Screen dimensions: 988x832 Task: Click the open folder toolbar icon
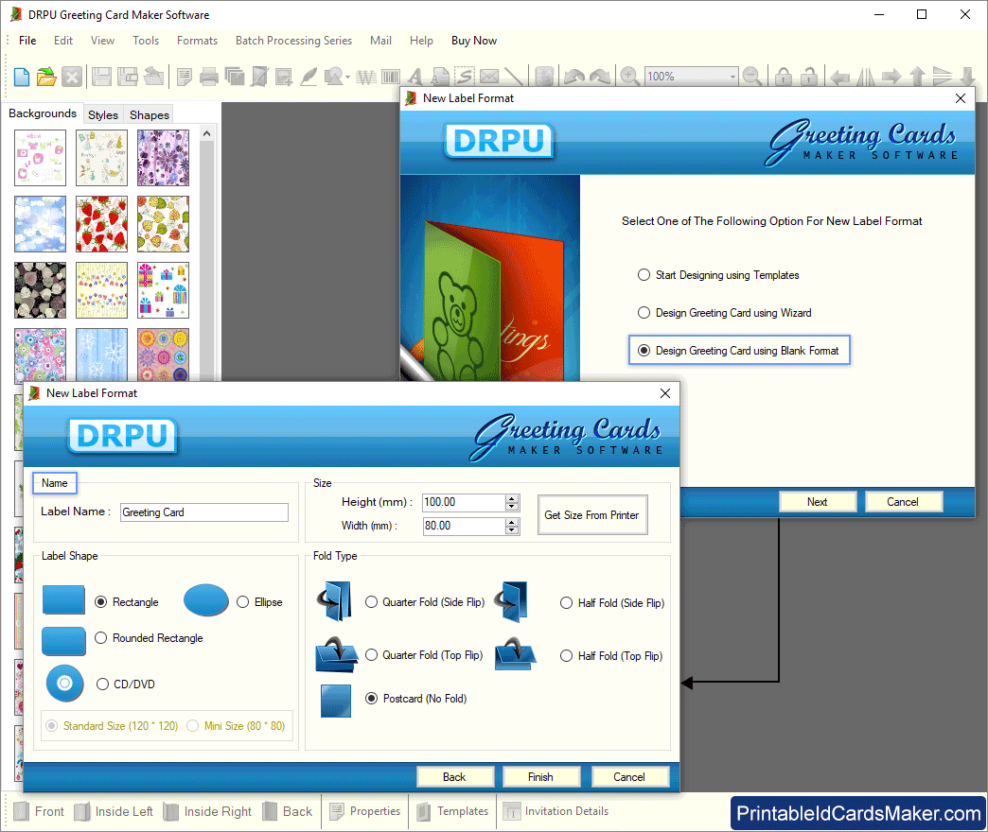click(46, 77)
